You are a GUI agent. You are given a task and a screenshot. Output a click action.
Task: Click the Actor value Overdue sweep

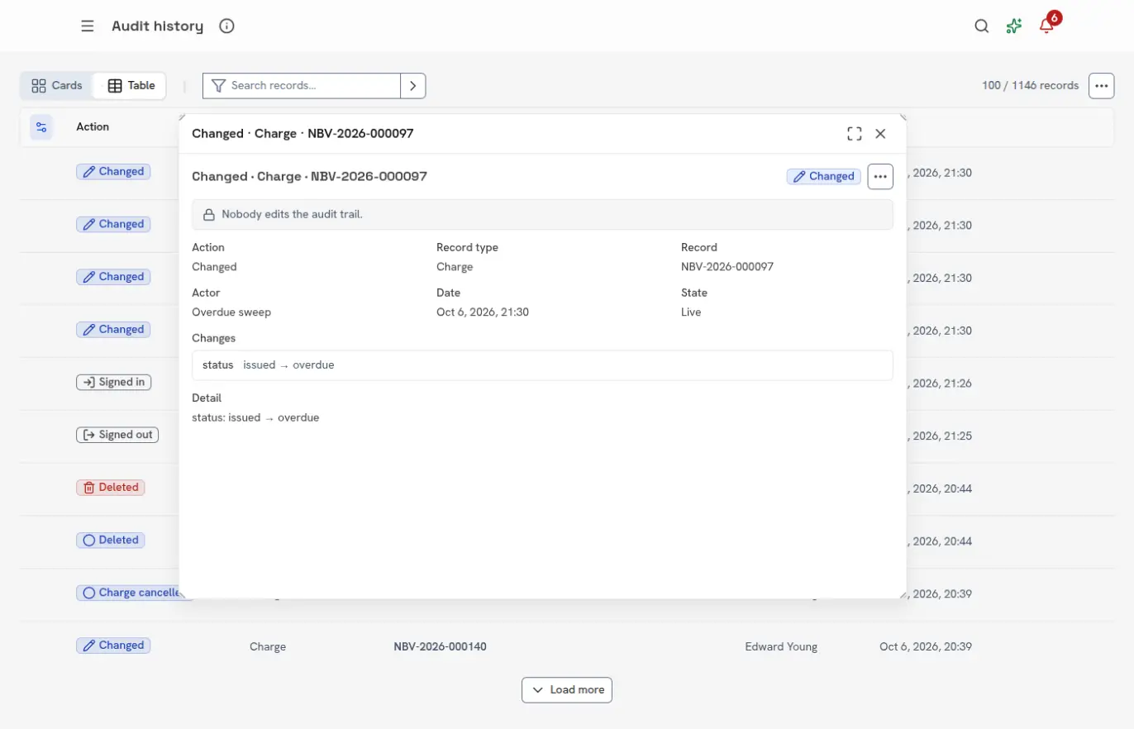click(231, 312)
